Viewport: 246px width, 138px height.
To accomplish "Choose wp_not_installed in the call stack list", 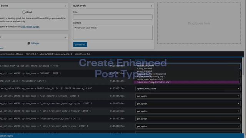I will click(x=144, y=71).
